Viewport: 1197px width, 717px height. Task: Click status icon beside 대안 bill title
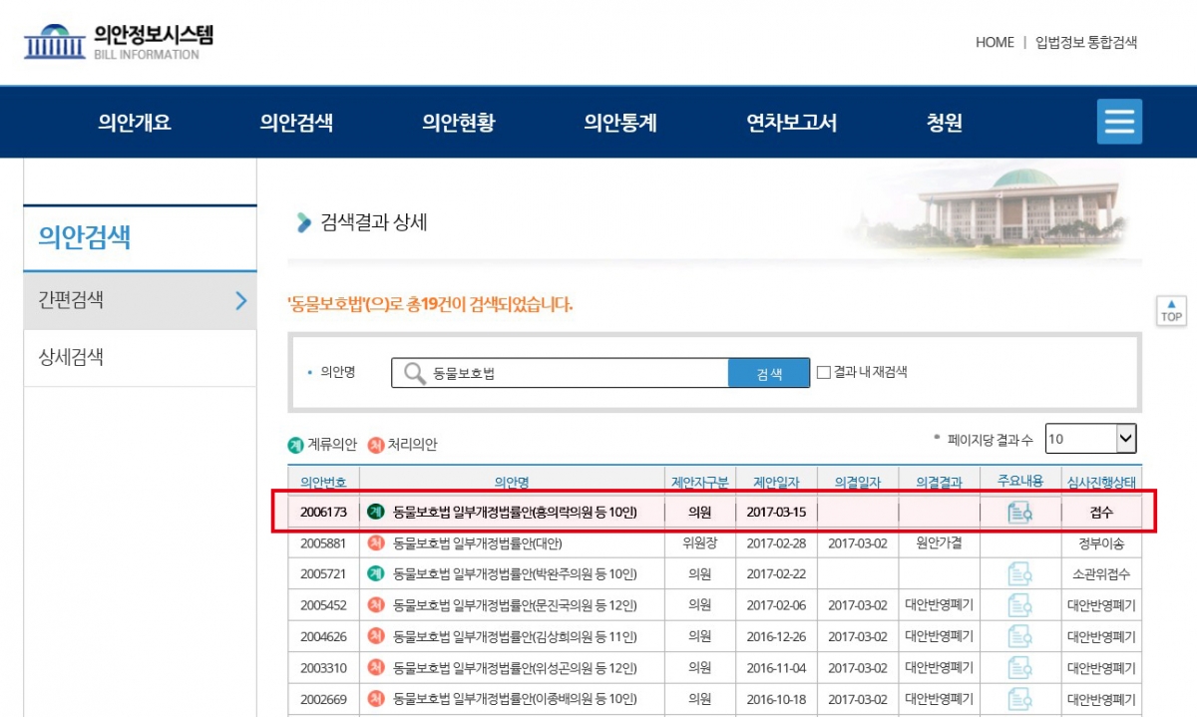[376, 542]
